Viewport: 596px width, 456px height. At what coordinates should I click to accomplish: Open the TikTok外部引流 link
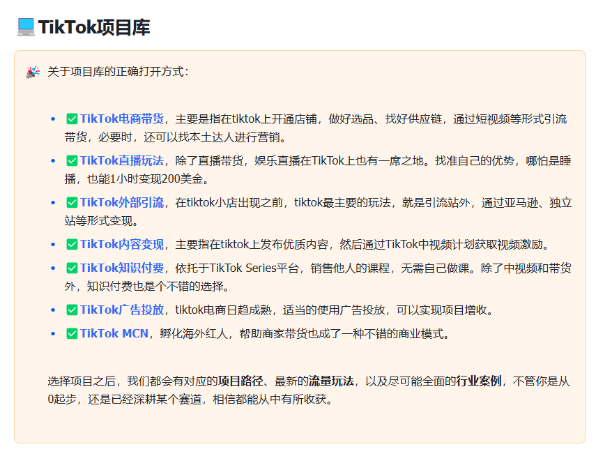tap(122, 203)
